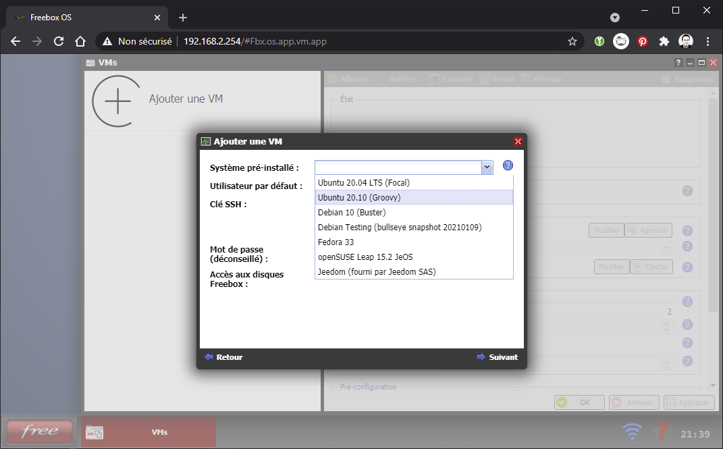Close the Ajouter une VM dialog
Viewport: 723px width, 449px height.
click(518, 142)
